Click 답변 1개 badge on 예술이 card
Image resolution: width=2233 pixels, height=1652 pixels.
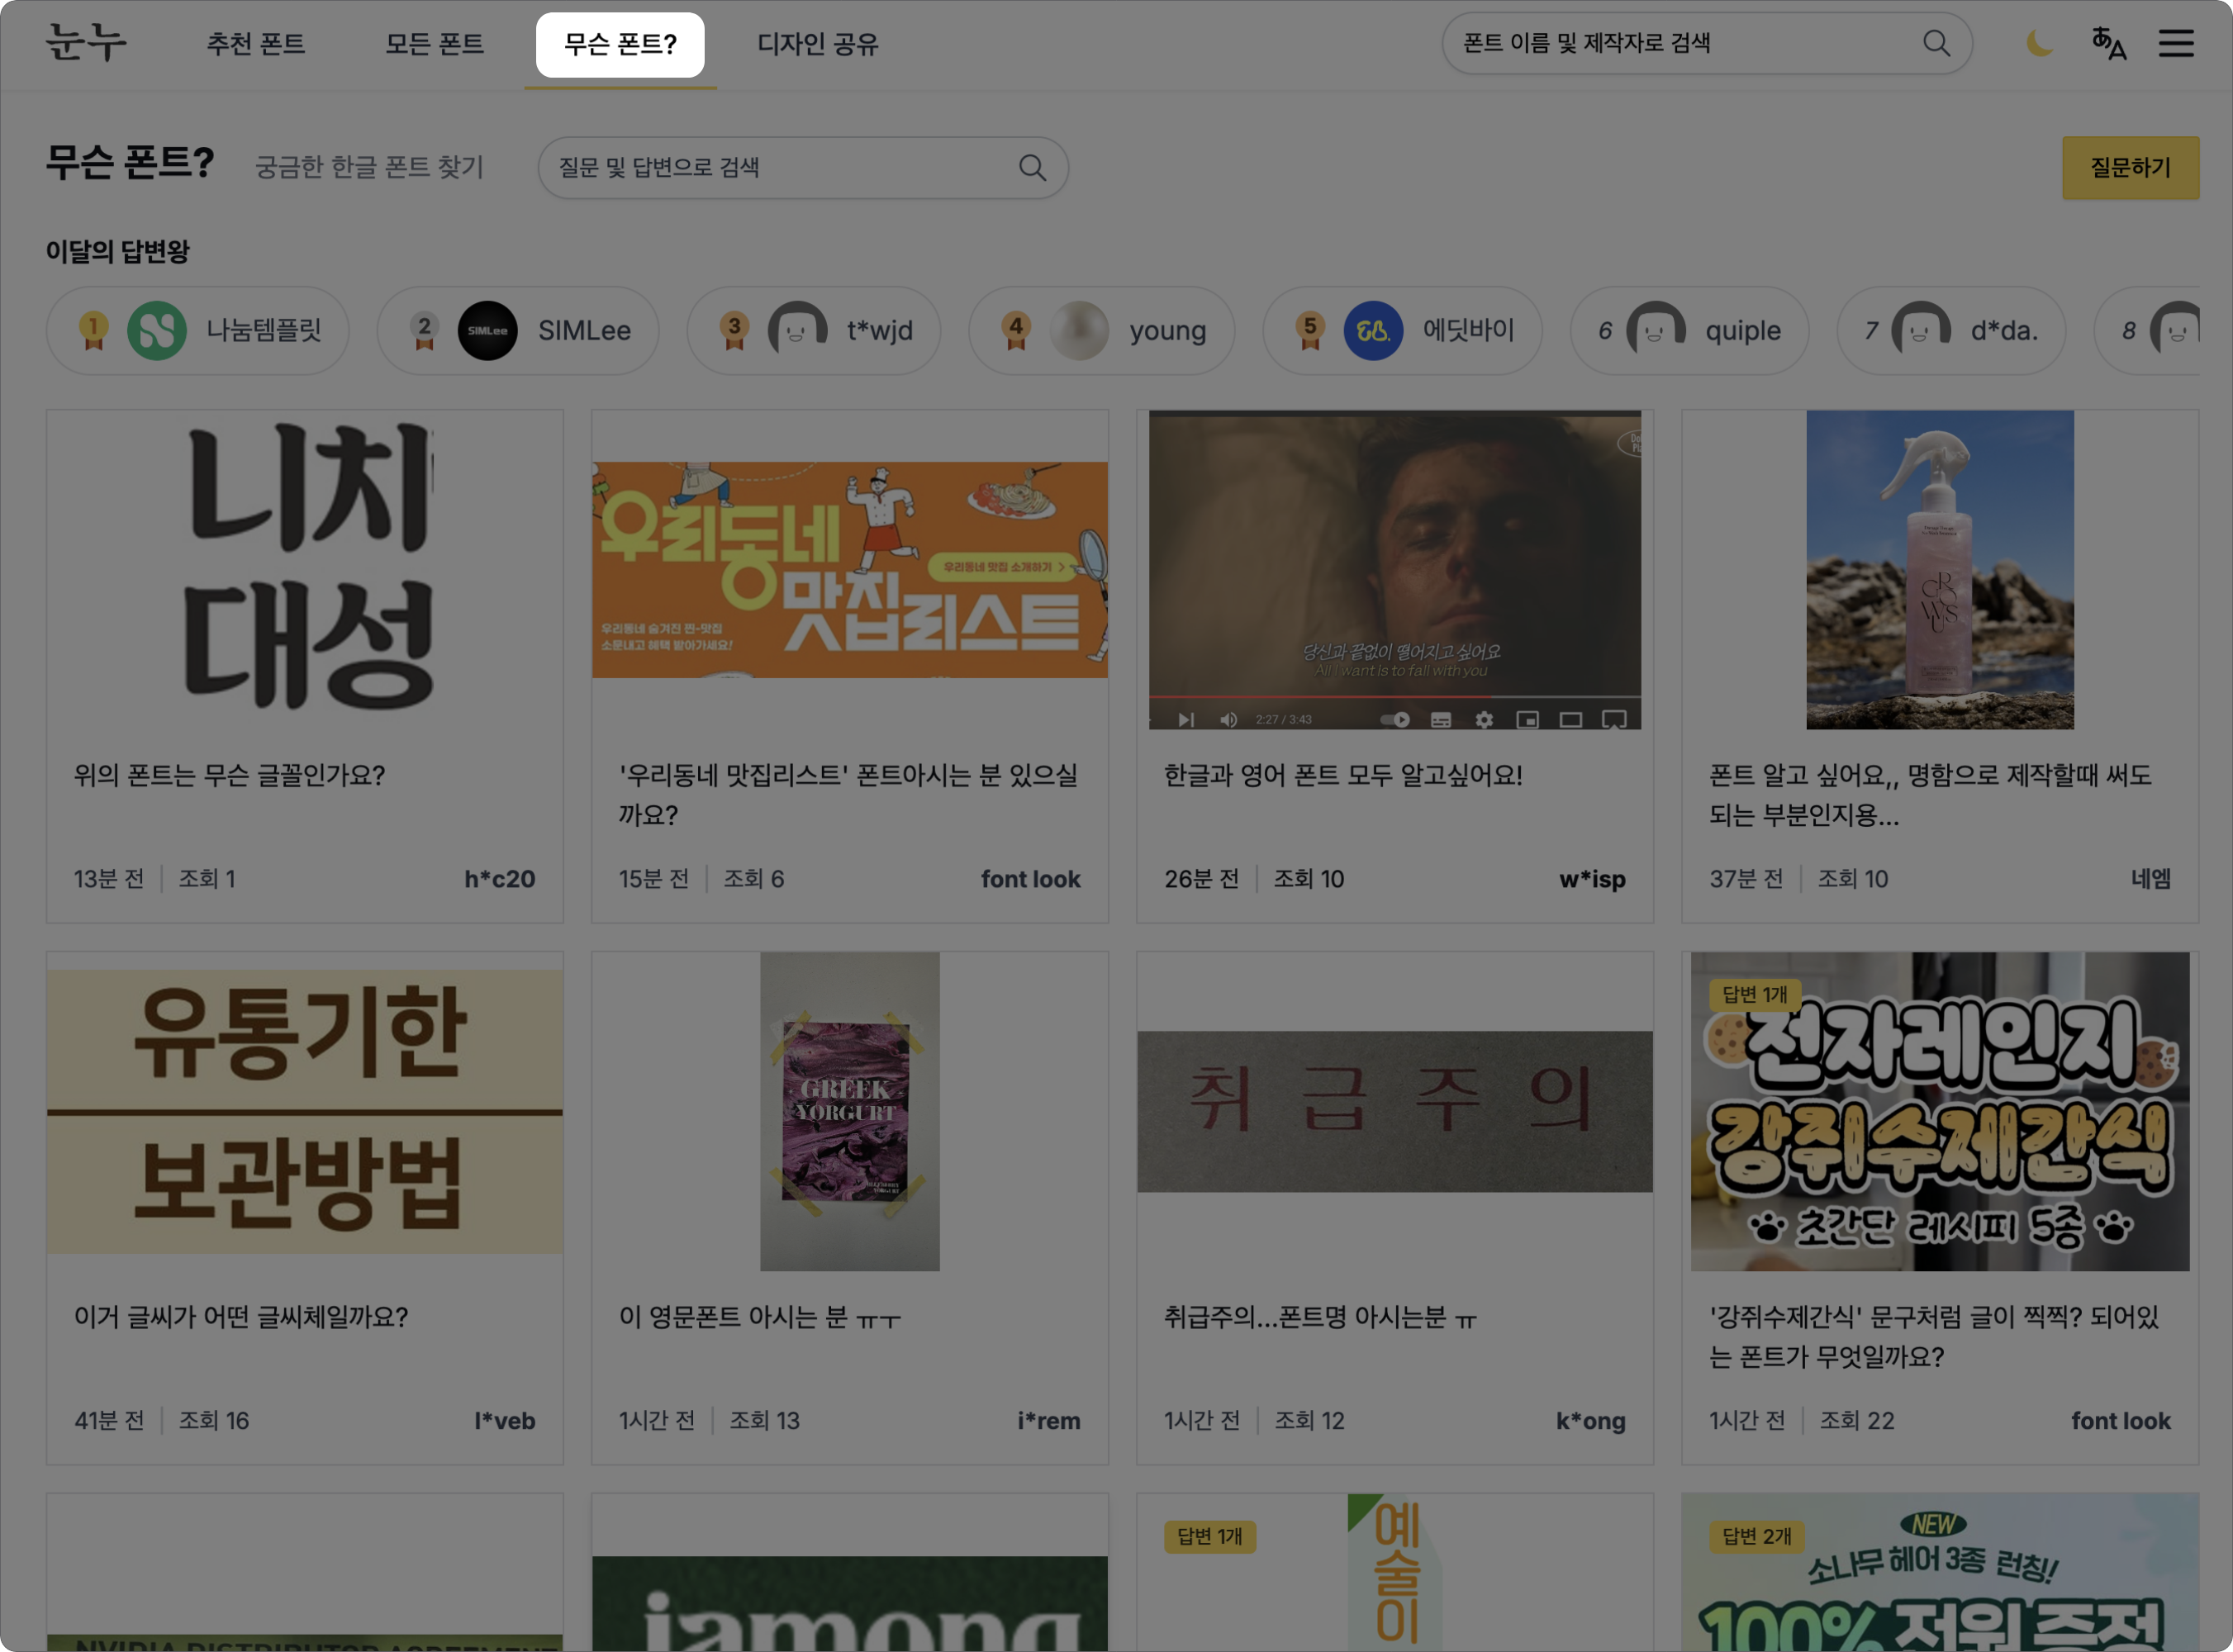tap(1210, 1536)
